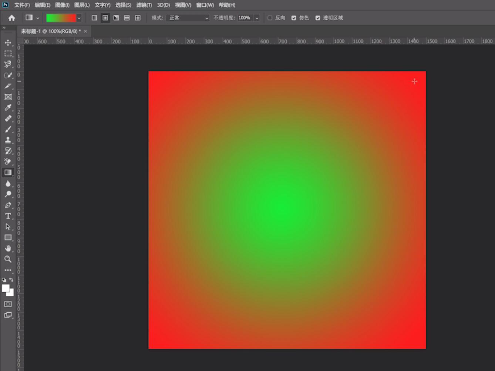This screenshot has width=495, height=371.
Task: Choose the Linear gradient style
Action: (94, 18)
